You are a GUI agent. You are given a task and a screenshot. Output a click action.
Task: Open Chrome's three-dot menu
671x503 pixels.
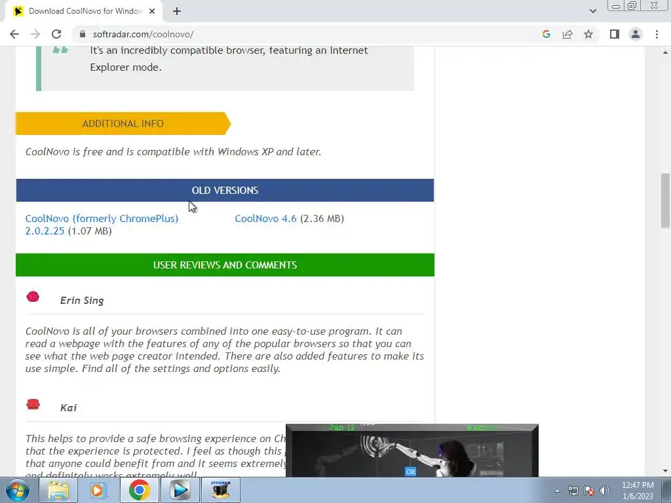coord(657,34)
